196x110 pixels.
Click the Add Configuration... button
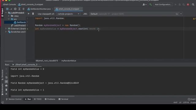click(163, 5)
